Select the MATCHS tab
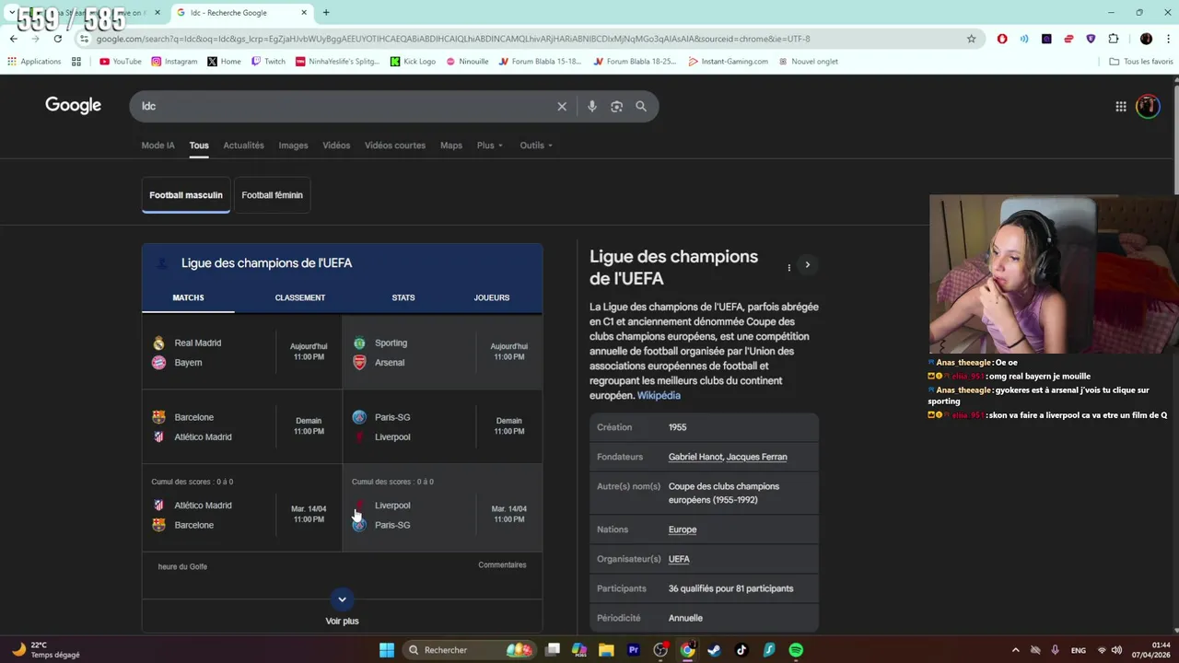Screen dimensions: 1179x663 (188, 297)
